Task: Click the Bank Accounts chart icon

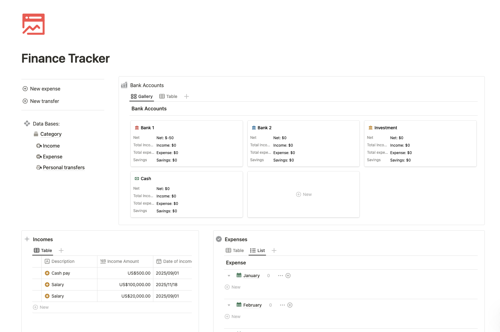Action: click(x=124, y=85)
